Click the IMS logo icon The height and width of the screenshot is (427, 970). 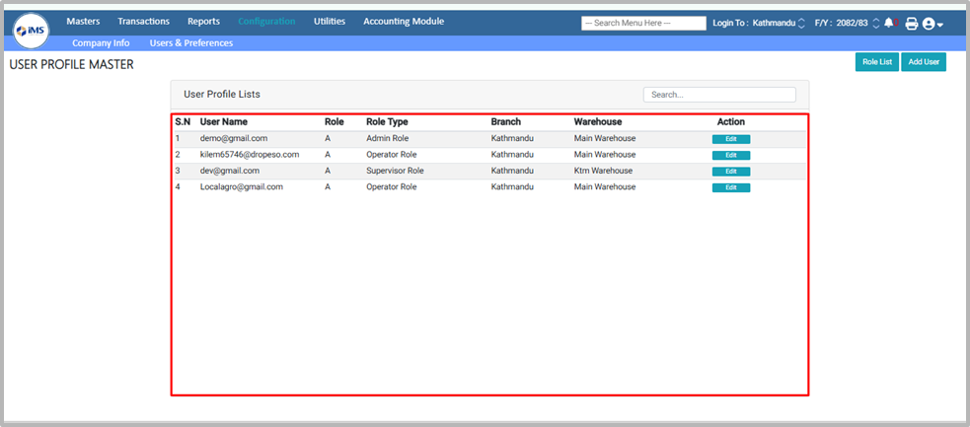30,31
